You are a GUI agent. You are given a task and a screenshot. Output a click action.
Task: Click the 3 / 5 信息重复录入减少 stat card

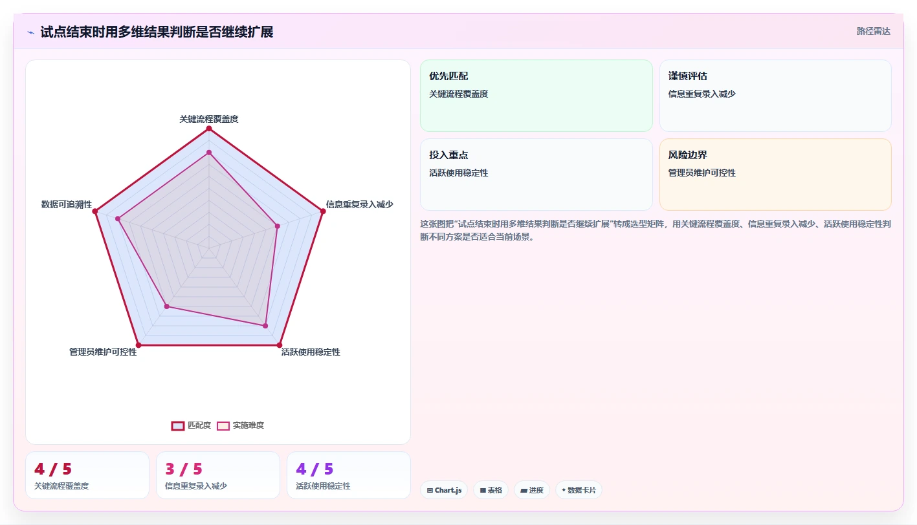pos(218,475)
